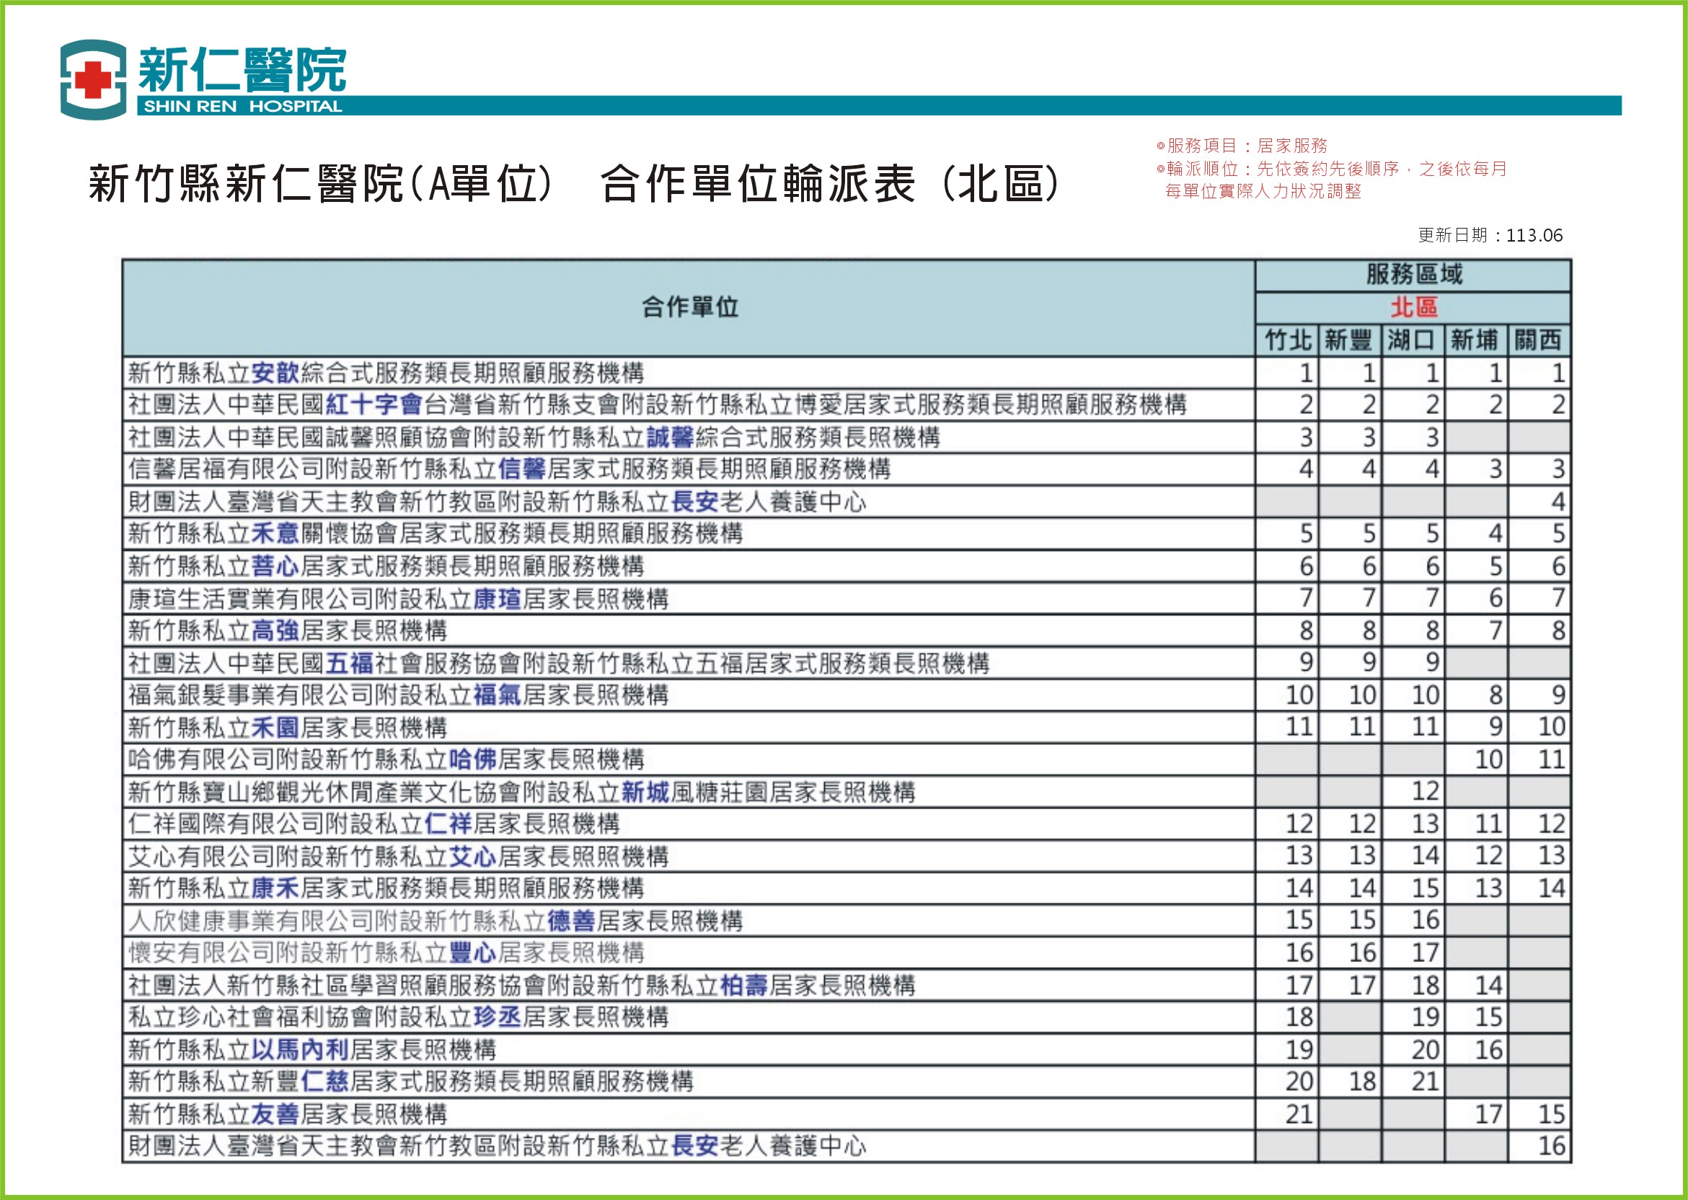This screenshot has height=1200, width=1688.
Task: Click 新豐 value 6 in 菩心 row
Action: click(1369, 567)
